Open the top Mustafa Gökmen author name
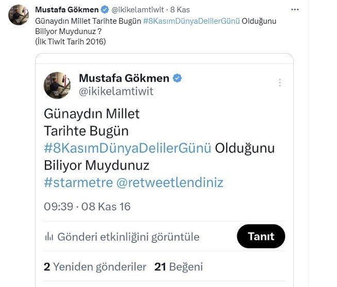The image size is (337, 287). pos(66,10)
